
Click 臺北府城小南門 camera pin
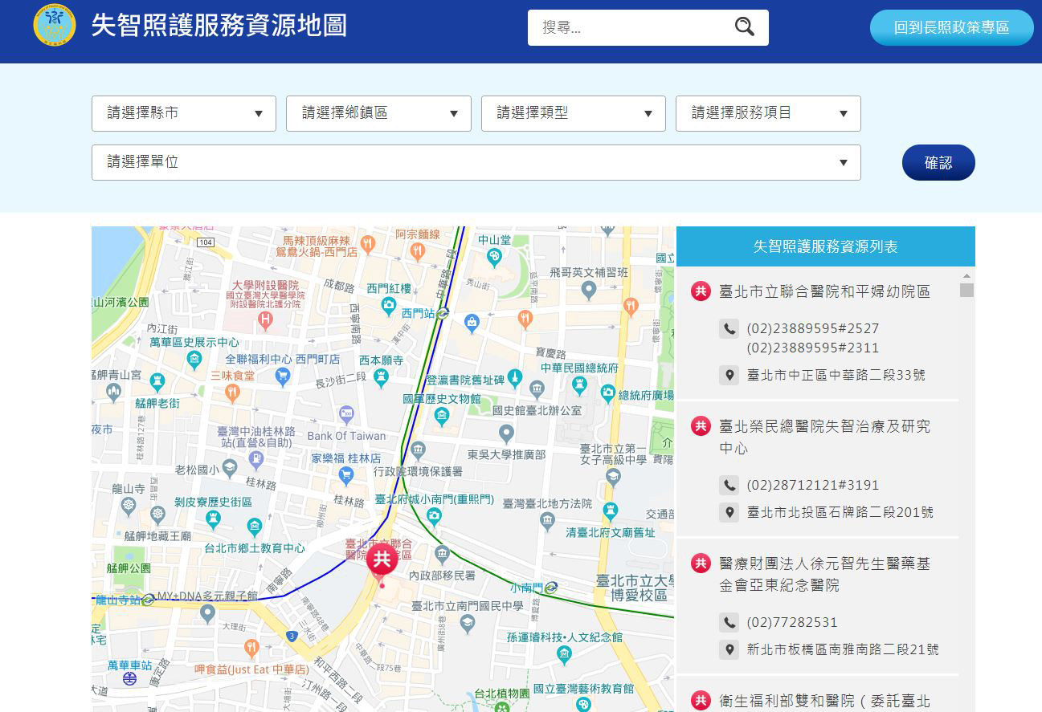pyautogui.click(x=434, y=515)
